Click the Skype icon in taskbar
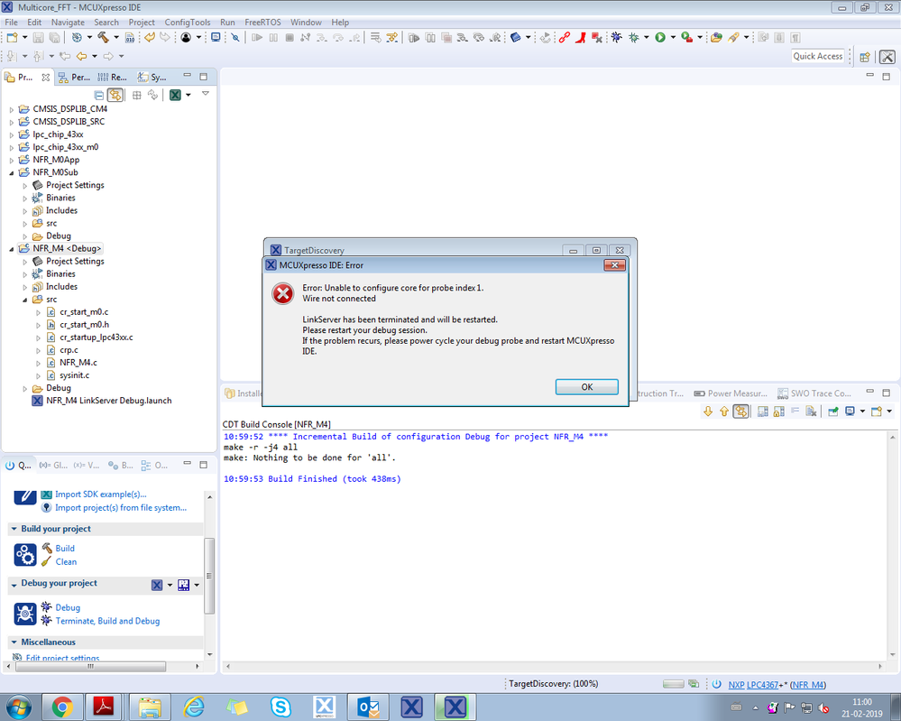901x721 pixels. (x=280, y=707)
